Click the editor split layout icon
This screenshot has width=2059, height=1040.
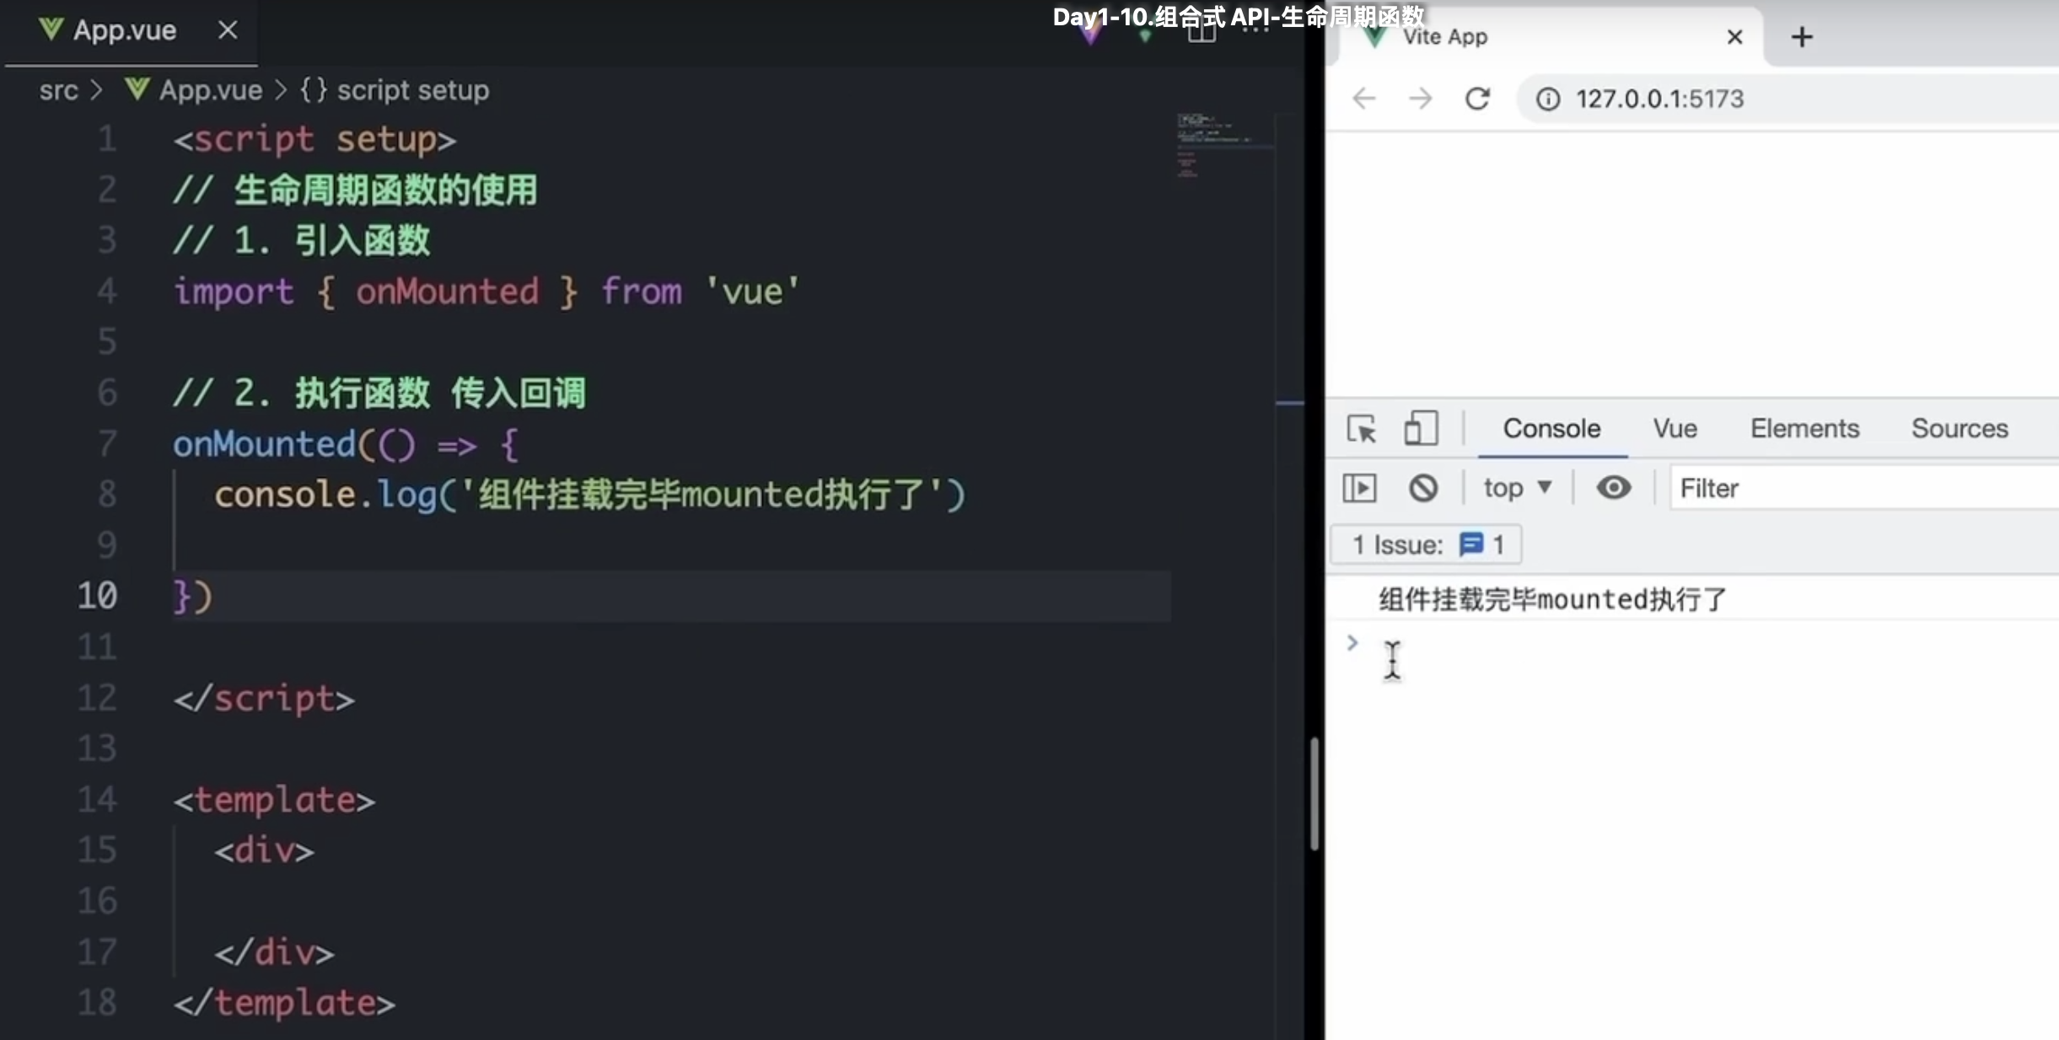(x=1202, y=32)
